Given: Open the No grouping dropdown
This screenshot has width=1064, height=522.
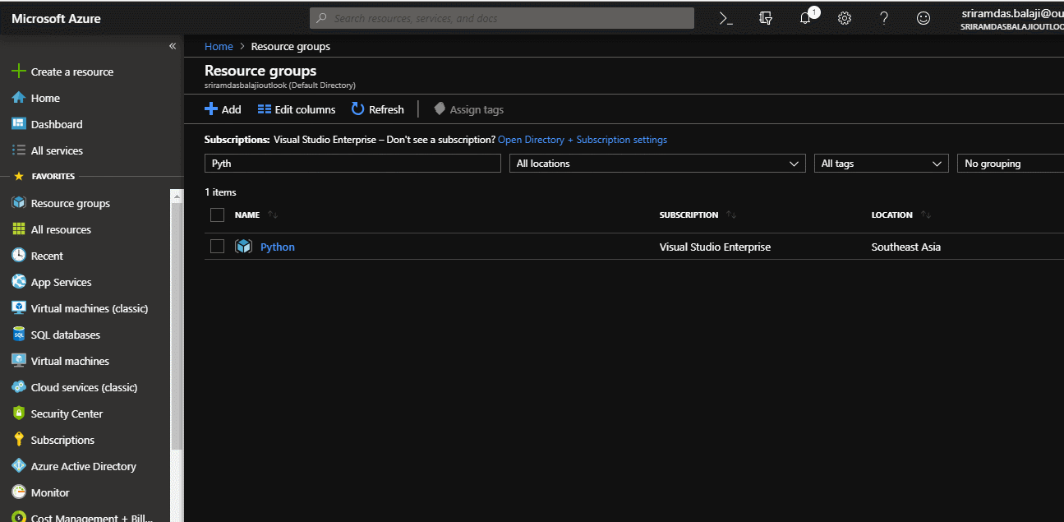Looking at the screenshot, I should click(x=1011, y=164).
